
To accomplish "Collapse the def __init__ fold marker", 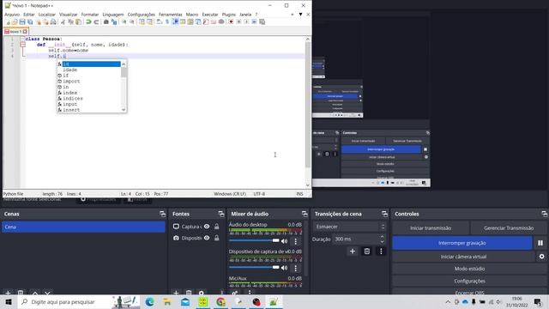I will (x=22, y=45).
